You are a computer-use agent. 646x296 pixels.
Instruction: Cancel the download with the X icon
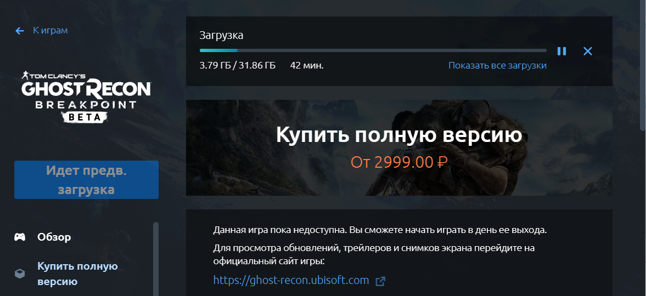tap(587, 51)
